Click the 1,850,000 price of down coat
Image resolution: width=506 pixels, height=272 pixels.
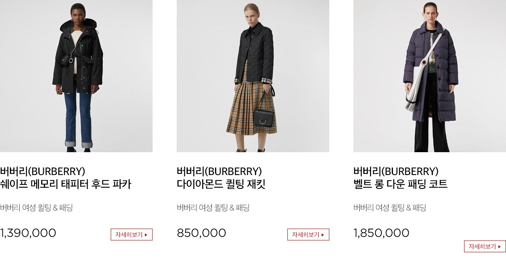(381, 233)
